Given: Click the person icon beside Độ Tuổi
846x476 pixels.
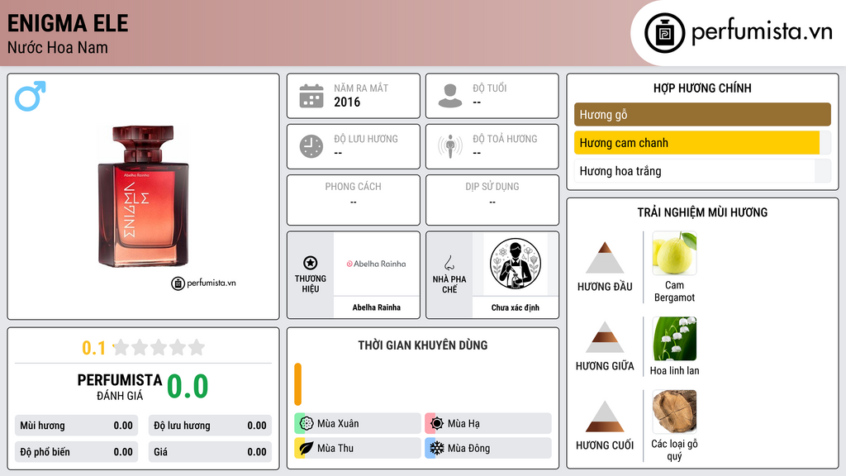Looking at the screenshot, I should [x=450, y=96].
